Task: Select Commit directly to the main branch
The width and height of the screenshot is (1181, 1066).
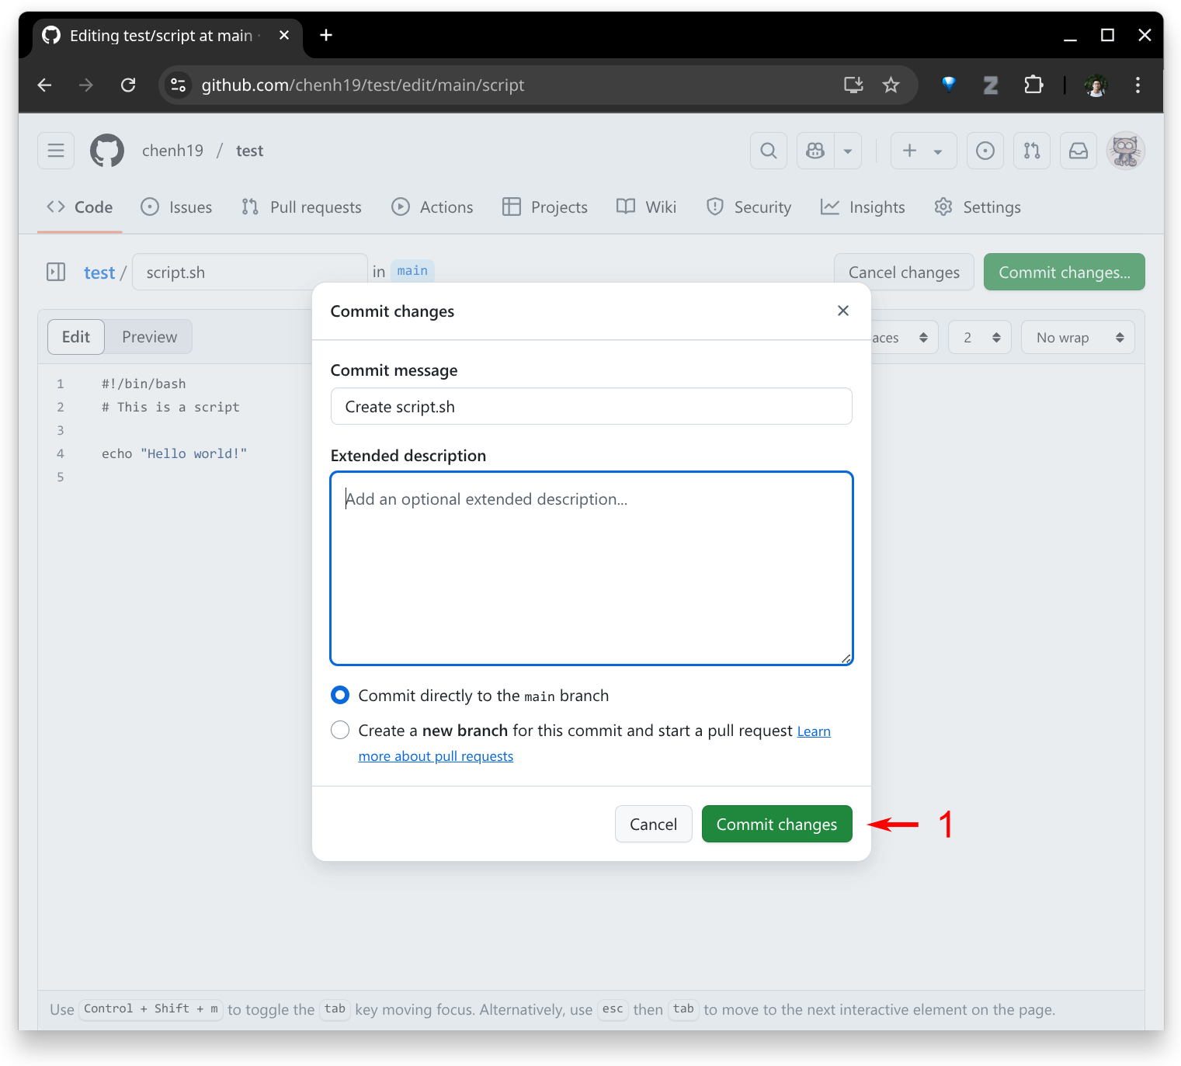Action: click(x=340, y=695)
